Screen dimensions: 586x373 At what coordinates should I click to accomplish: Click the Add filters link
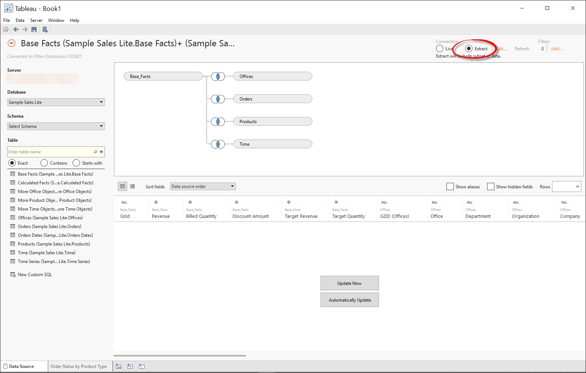(x=556, y=49)
